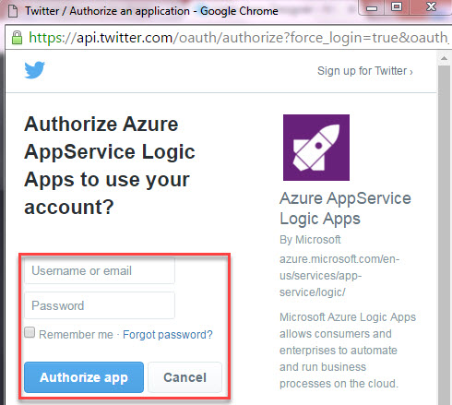Click the Azure Logic Apps rocket icon
Image resolution: width=452 pixels, height=405 pixels.
click(x=316, y=148)
